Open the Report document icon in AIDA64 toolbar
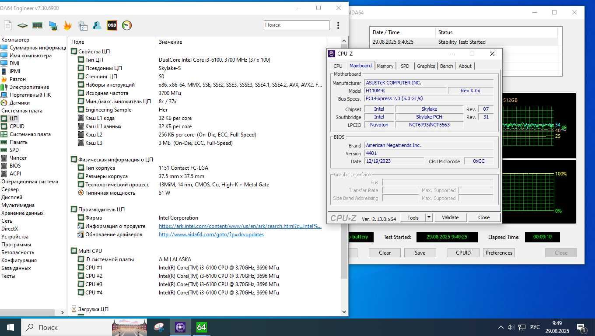Viewport: 595px width, 336px height. pos(7,25)
